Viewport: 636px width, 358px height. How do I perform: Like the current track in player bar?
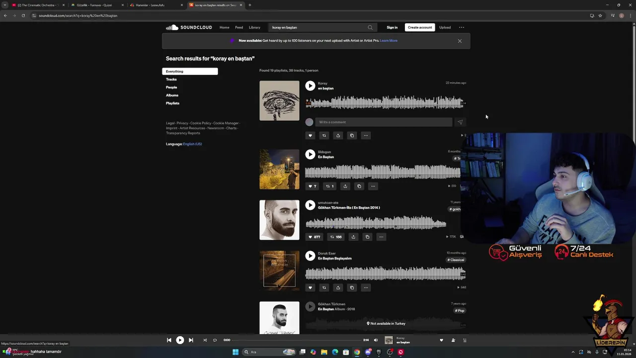pyautogui.click(x=441, y=340)
